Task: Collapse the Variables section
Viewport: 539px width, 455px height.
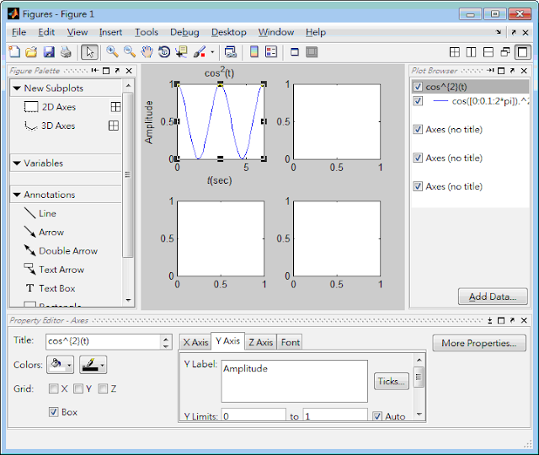Action: pos(17,163)
